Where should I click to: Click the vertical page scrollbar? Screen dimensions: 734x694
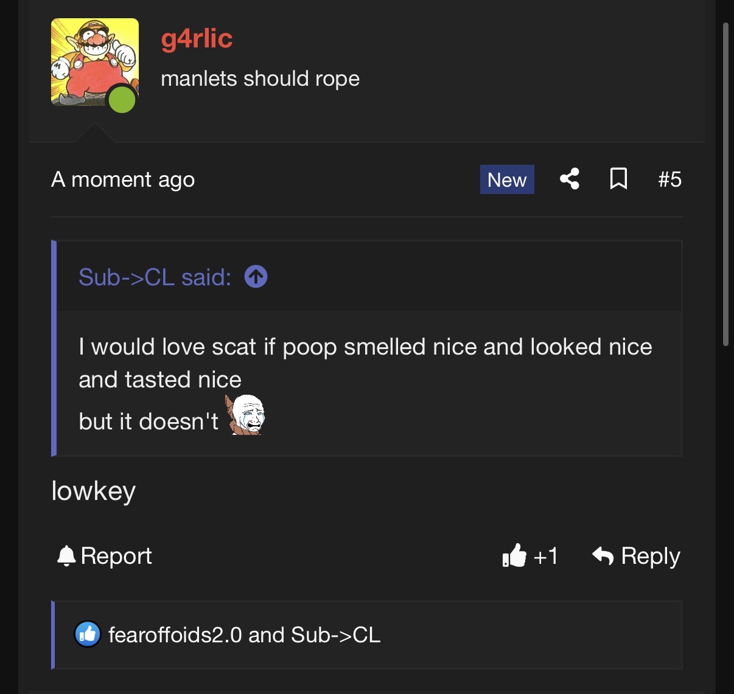725,184
